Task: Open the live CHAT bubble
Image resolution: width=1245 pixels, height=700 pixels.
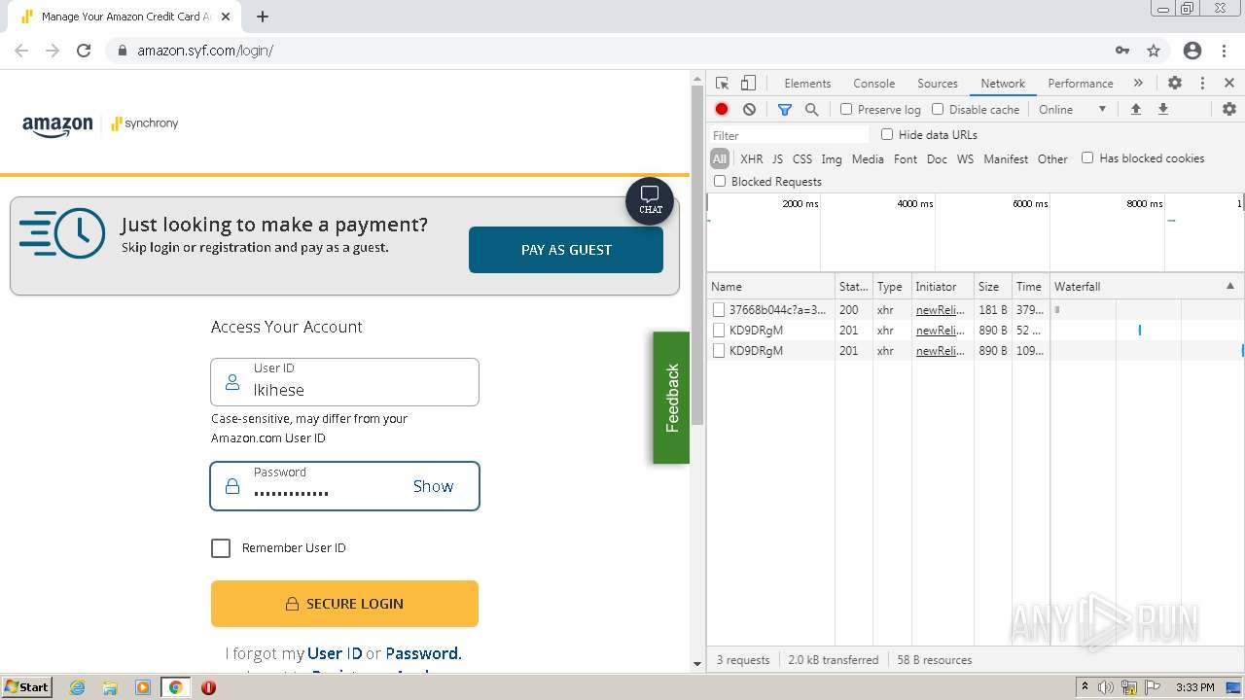Action: pyautogui.click(x=650, y=201)
